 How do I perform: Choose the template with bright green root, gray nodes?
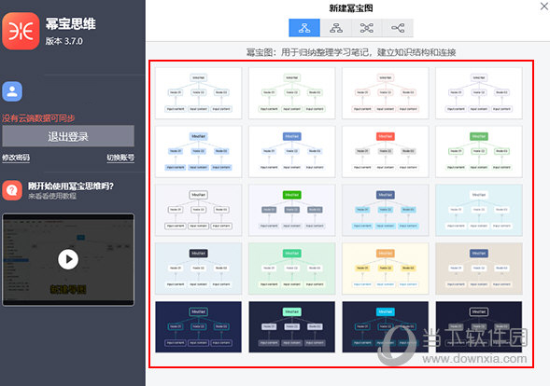point(292,210)
